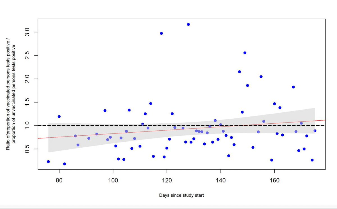This screenshot has height=209, width=337.
Task: Click the 'Days since study start' axis title
Action: point(181,195)
